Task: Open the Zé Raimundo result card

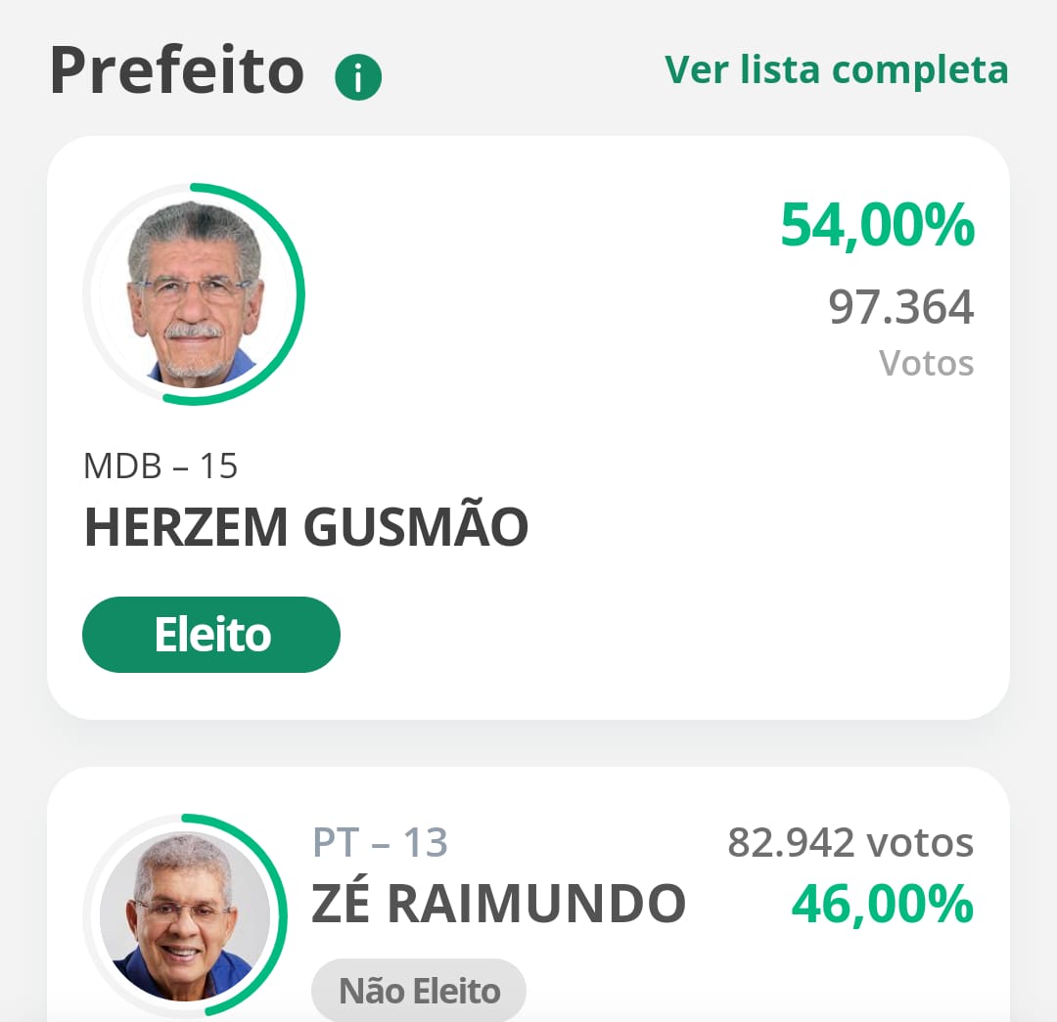Action: [x=528, y=895]
